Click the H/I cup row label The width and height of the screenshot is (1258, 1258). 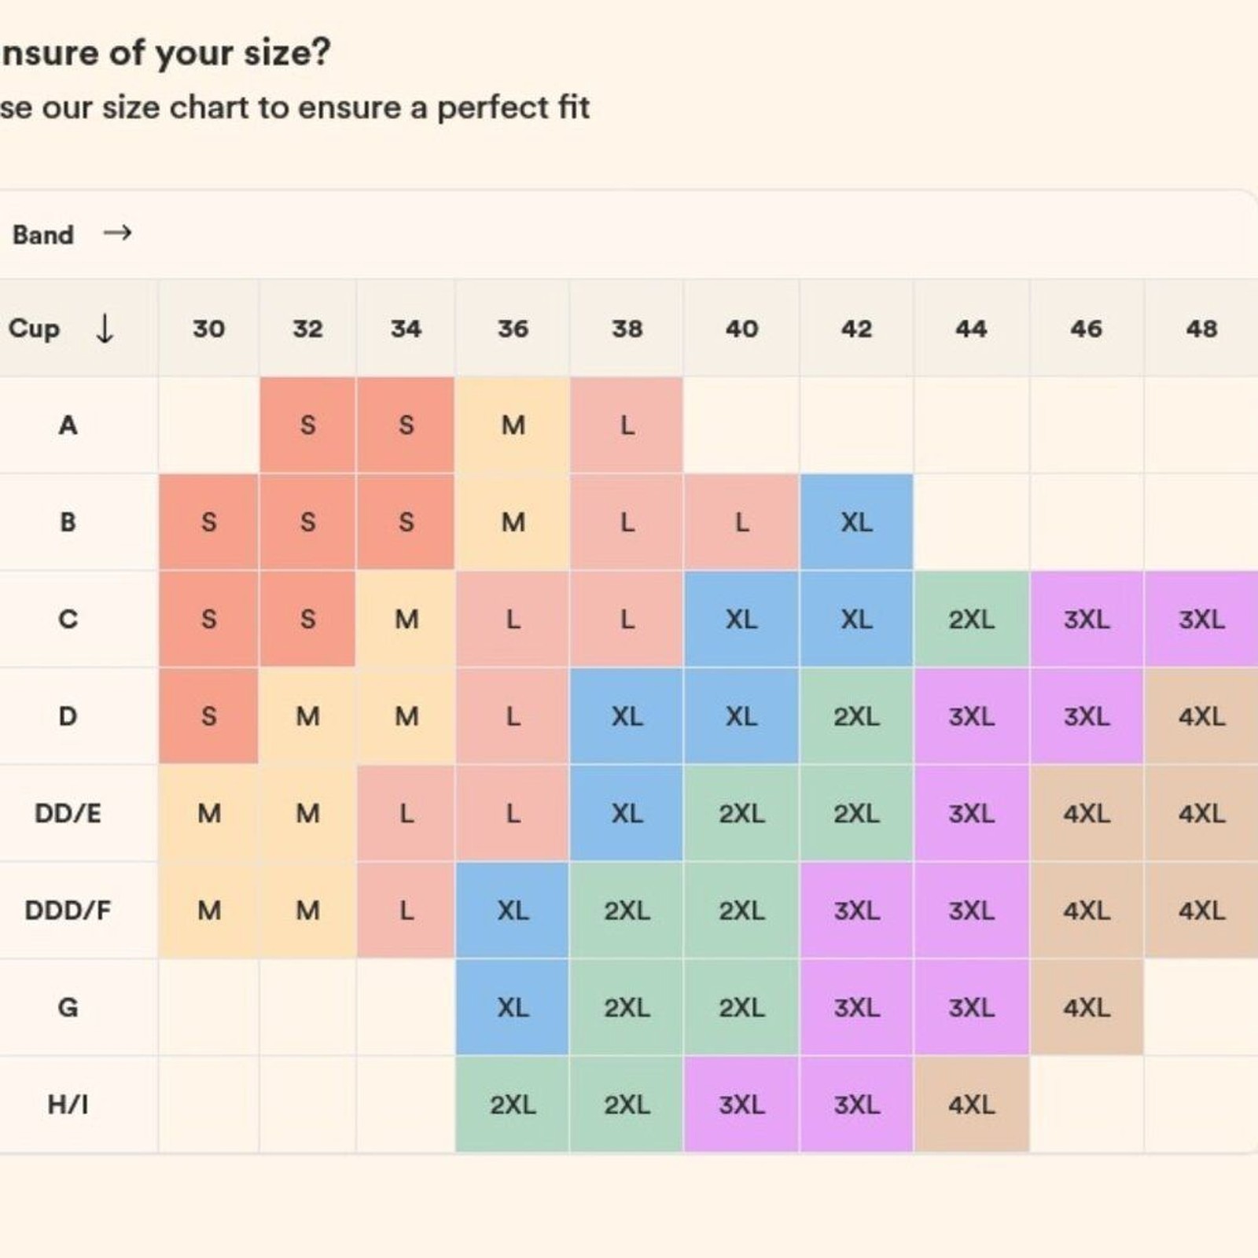(68, 1104)
